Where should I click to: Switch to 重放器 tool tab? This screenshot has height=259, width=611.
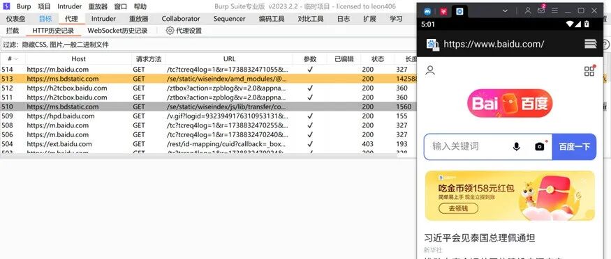click(x=139, y=19)
